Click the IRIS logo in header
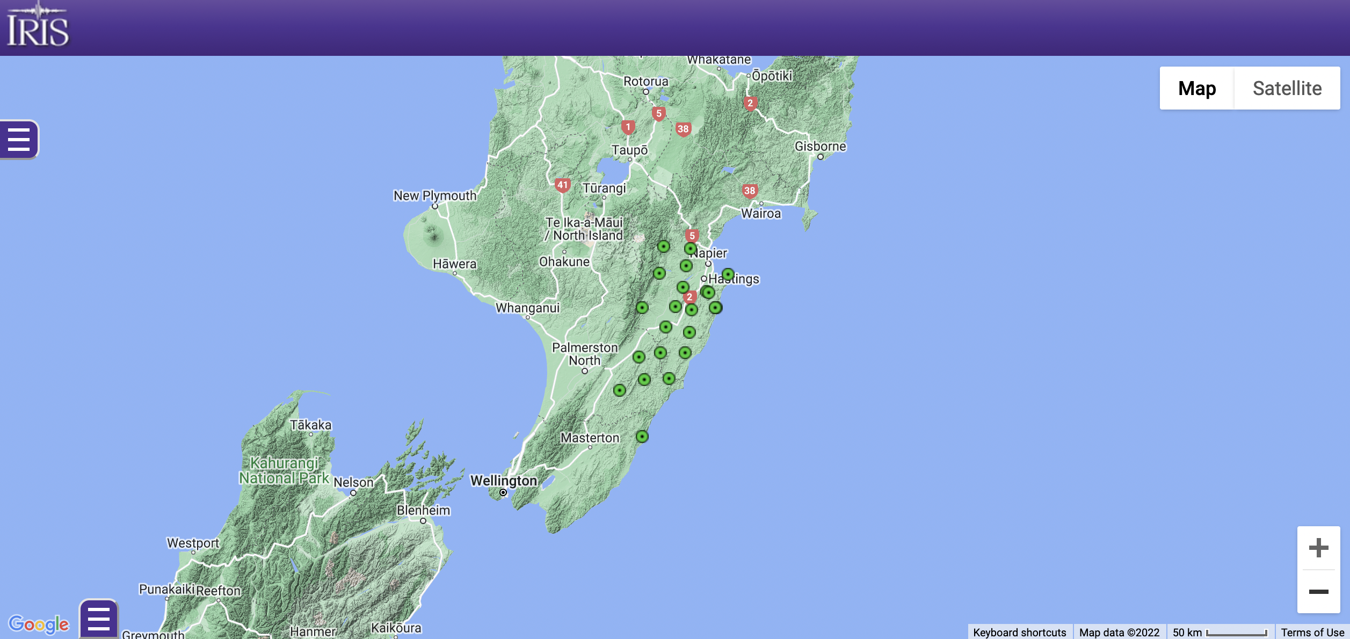Viewport: 1350px width, 639px height. point(38,25)
